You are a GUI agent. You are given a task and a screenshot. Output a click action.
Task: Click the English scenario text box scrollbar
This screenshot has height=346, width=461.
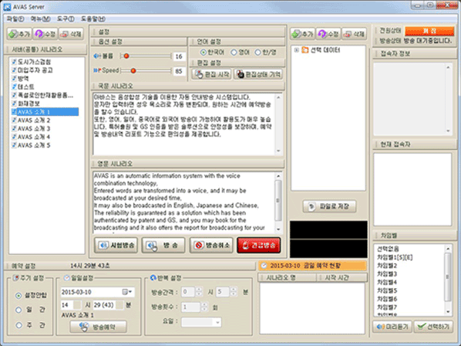click(278, 202)
